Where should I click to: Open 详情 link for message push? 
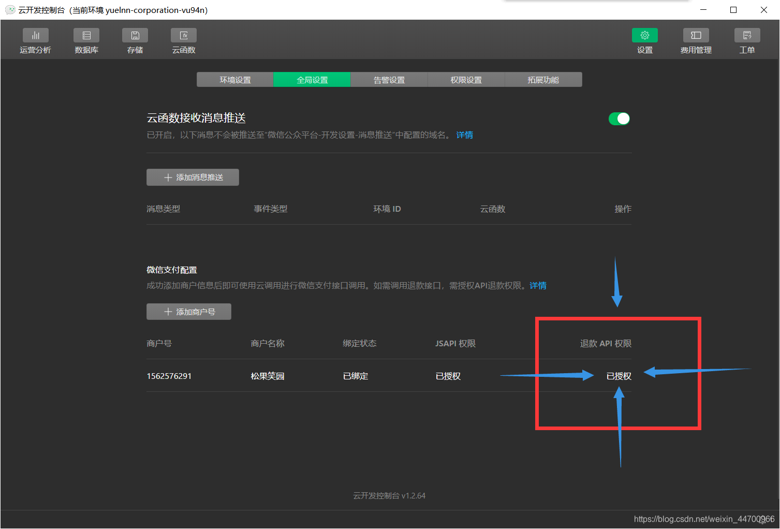[465, 135]
